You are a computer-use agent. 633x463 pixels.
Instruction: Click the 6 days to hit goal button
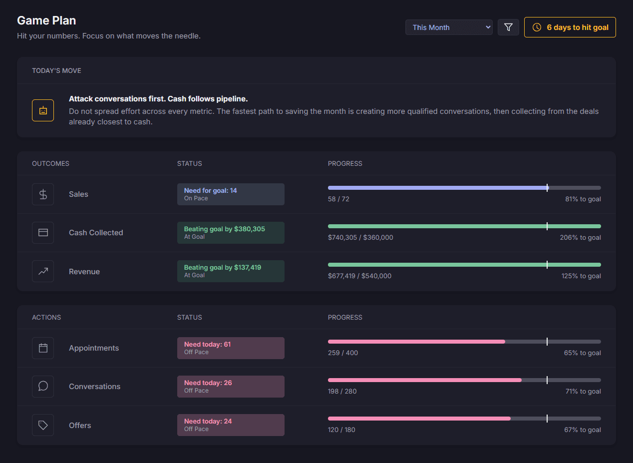click(x=570, y=27)
